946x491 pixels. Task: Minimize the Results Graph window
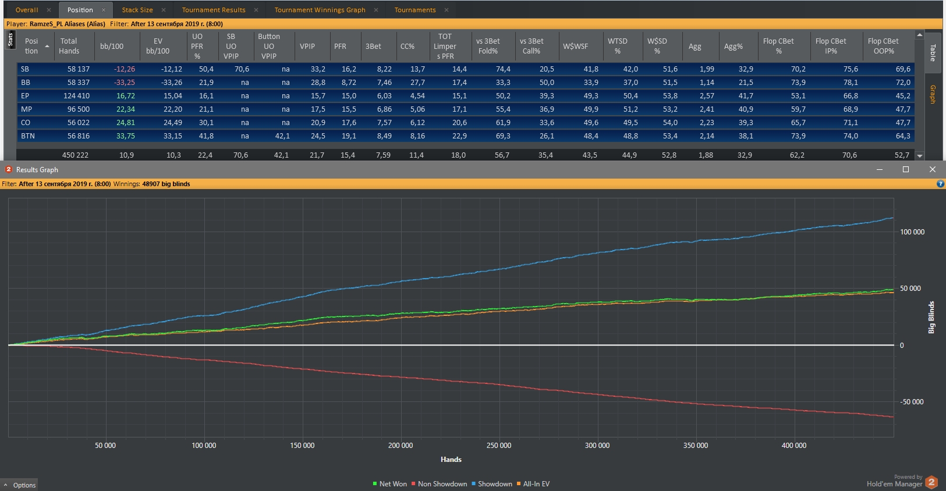(880, 169)
